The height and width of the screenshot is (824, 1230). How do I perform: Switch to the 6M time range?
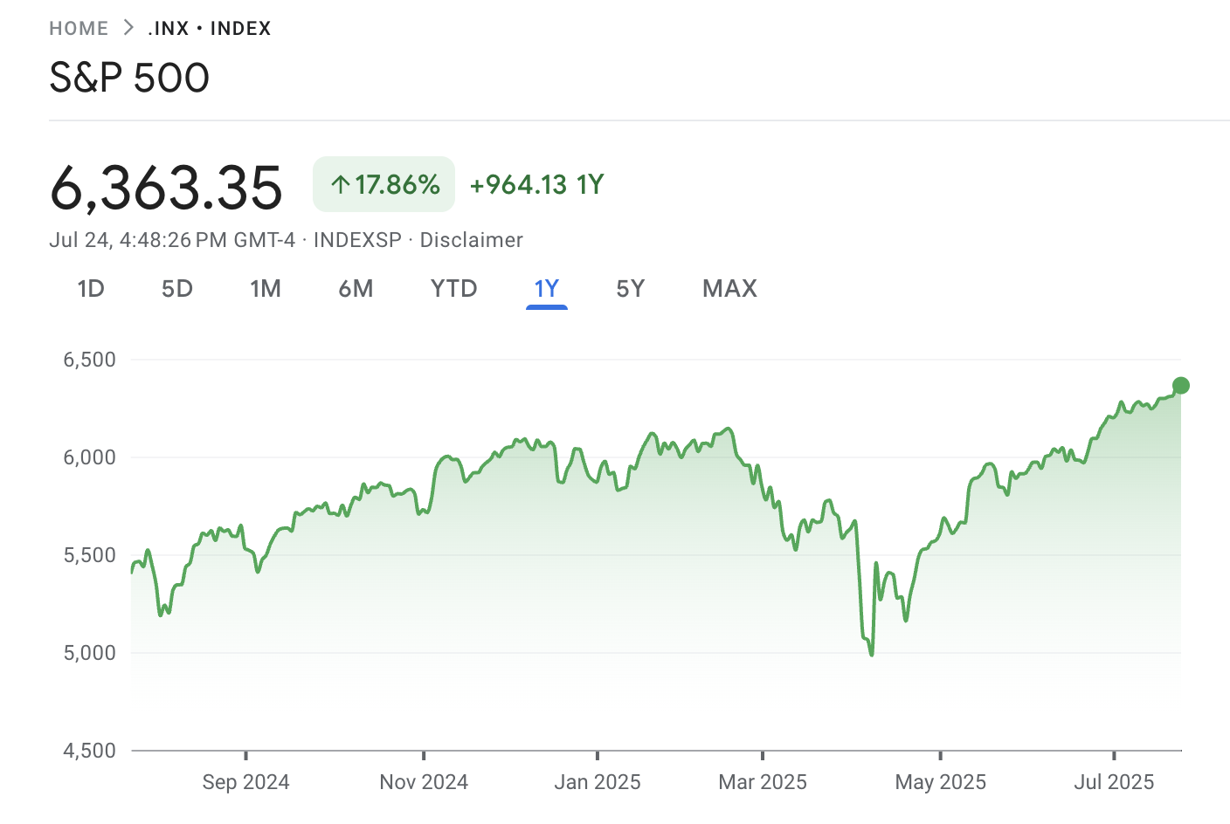pos(356,289)
